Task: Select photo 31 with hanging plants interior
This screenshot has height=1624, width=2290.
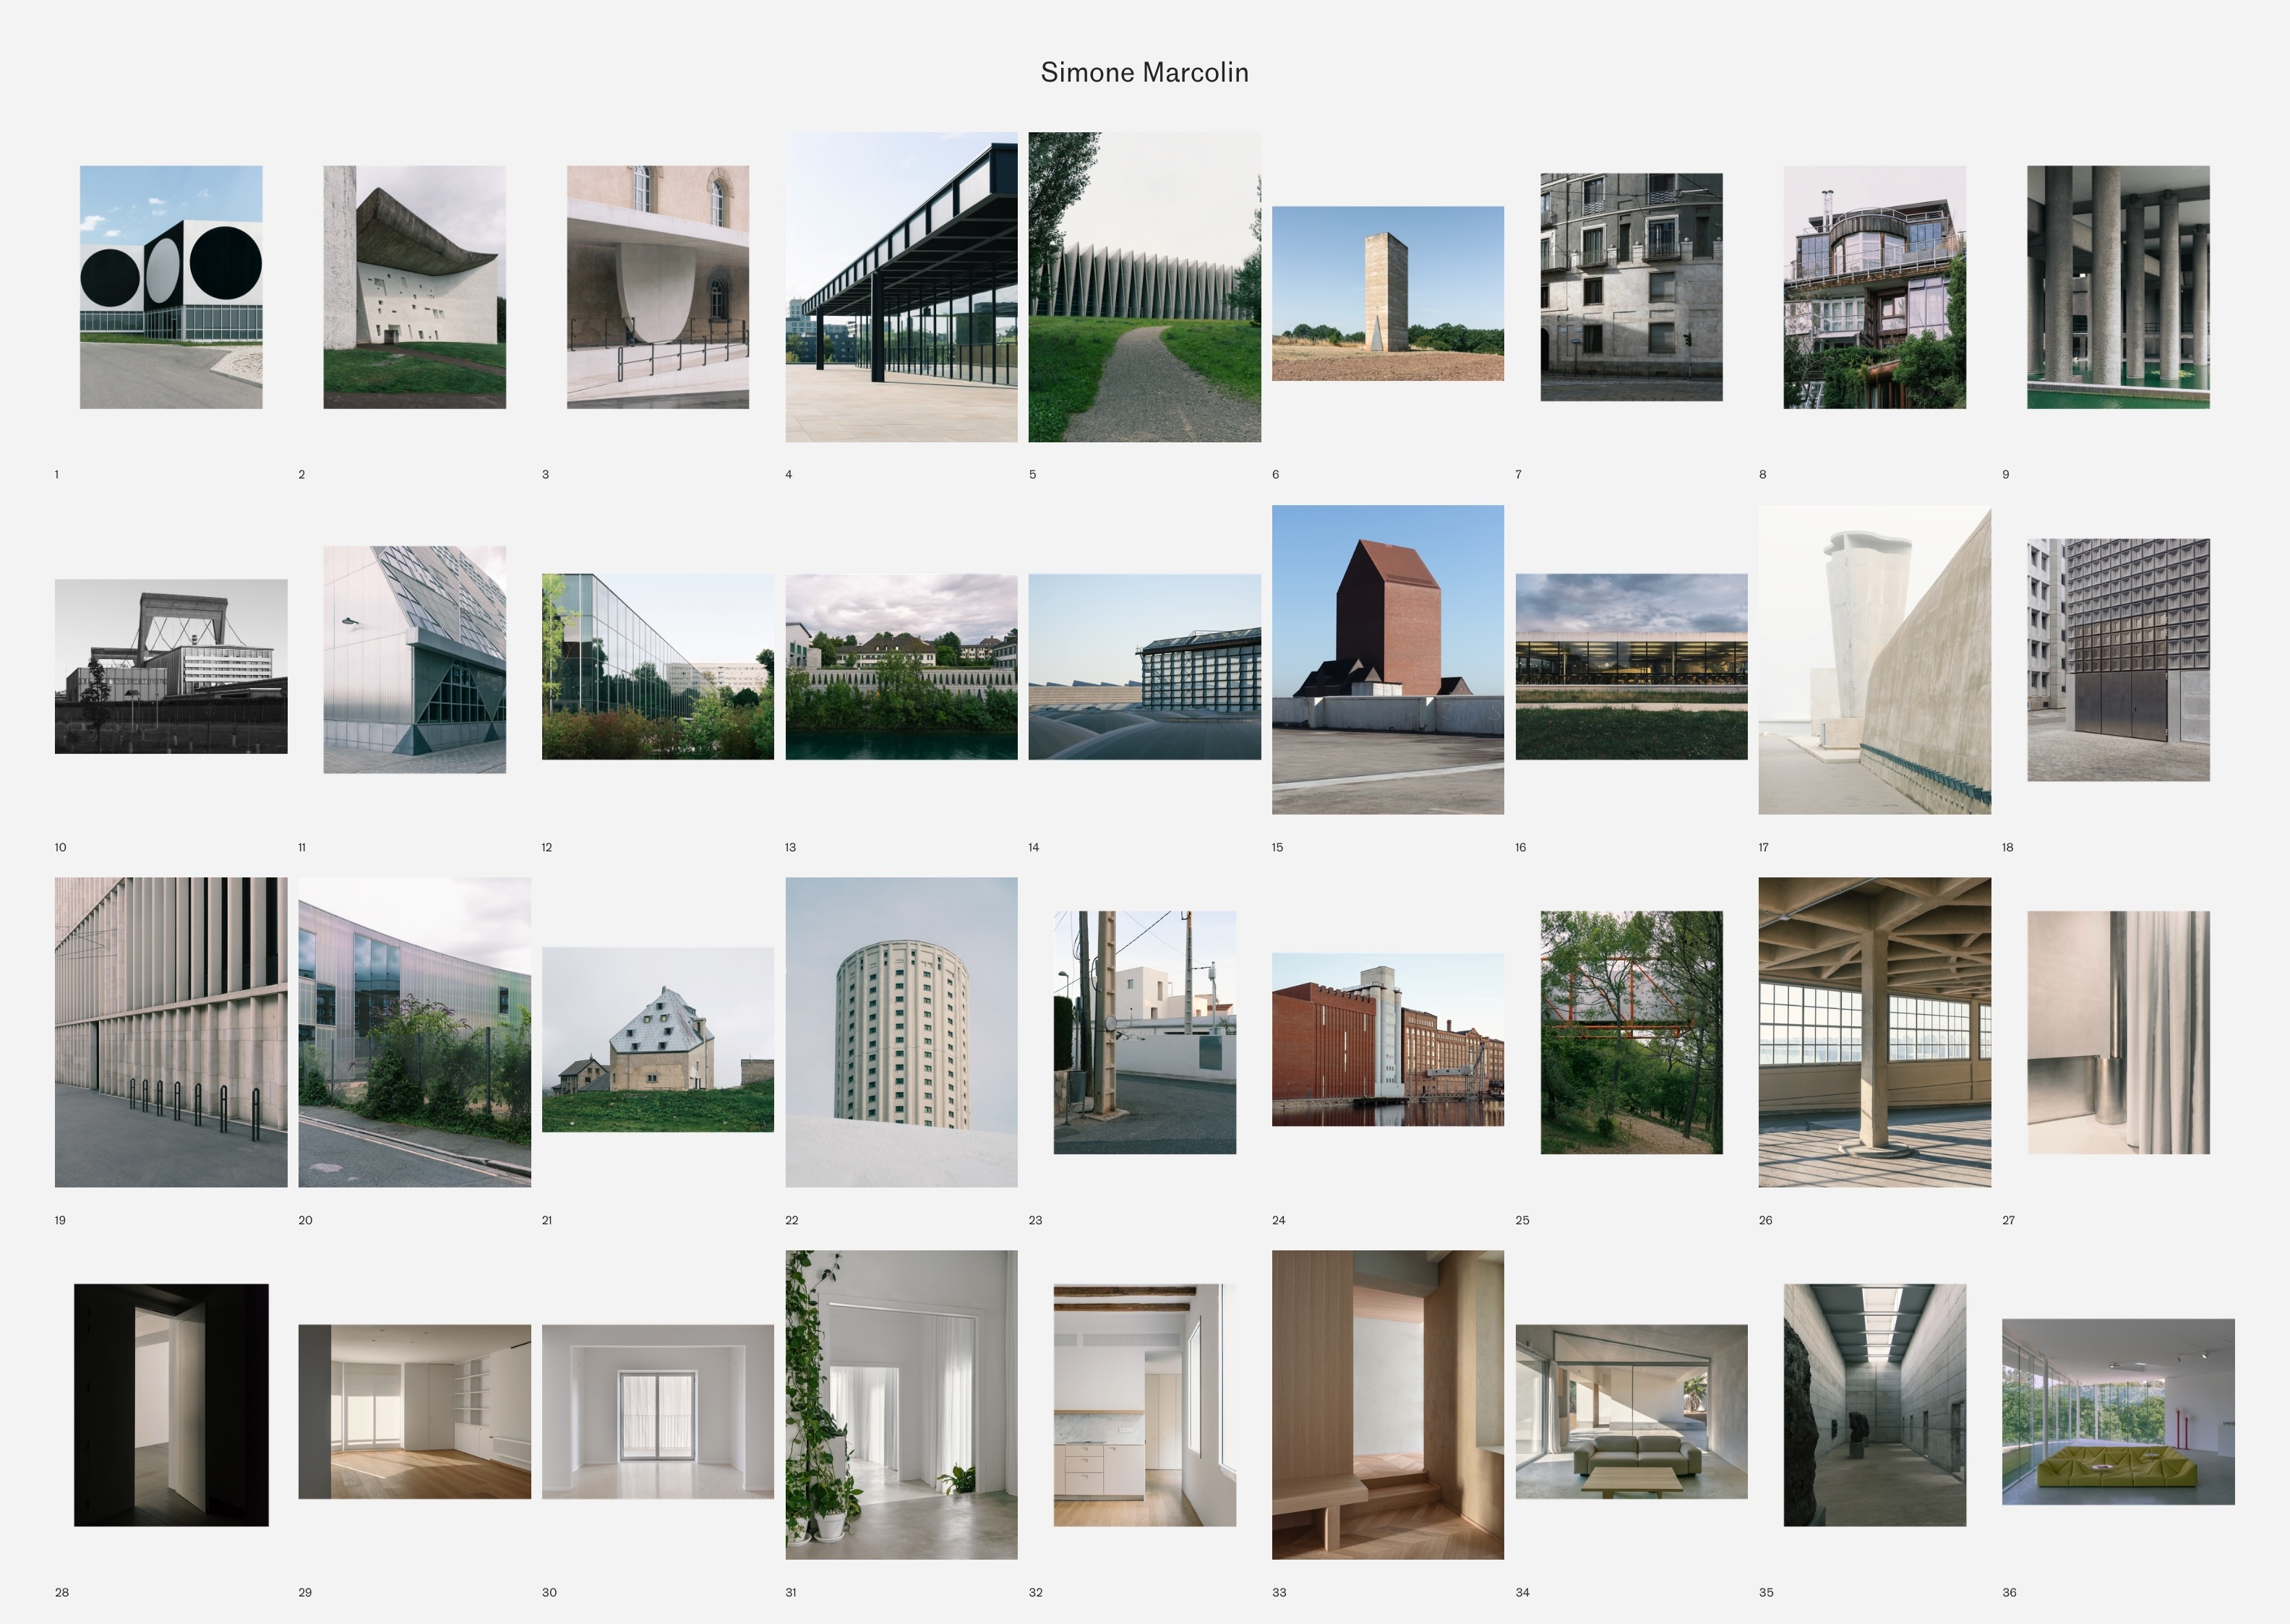Action: [x=901, y=1404]
